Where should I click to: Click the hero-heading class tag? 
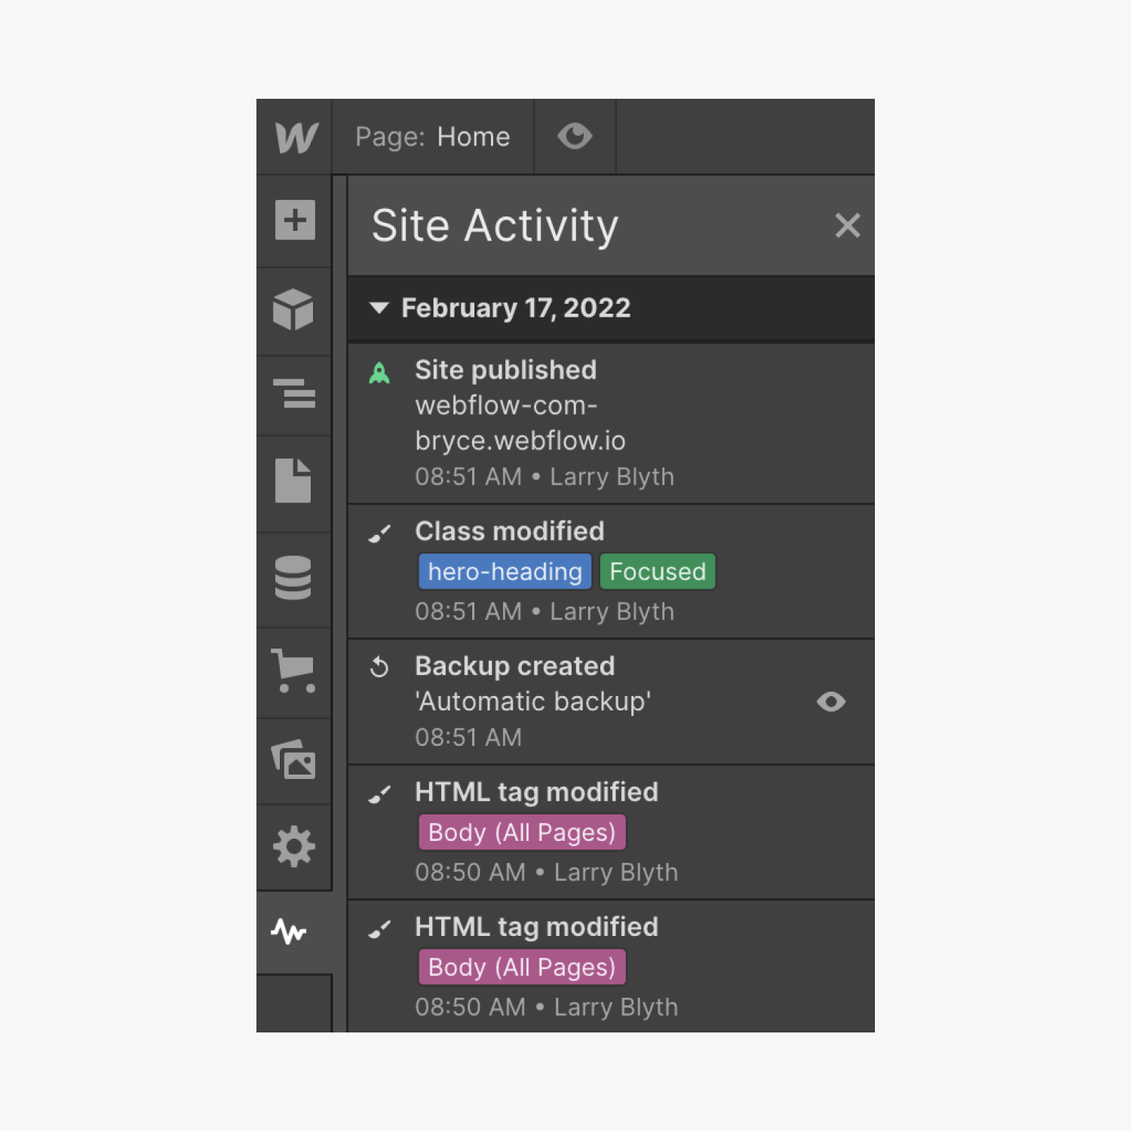(505, 572)
